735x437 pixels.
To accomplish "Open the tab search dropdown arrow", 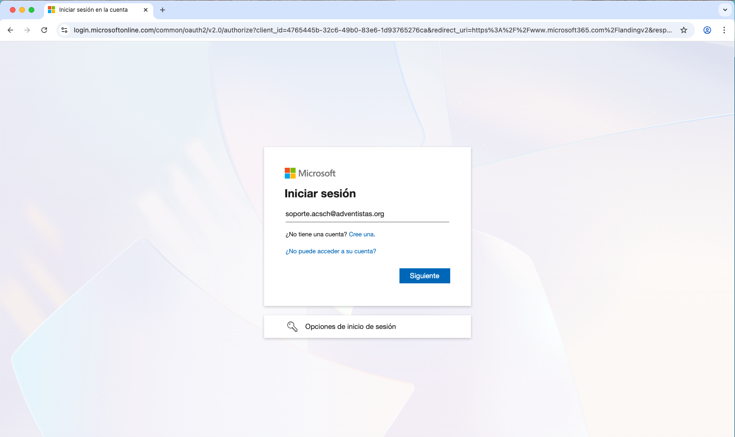I will 725,10.
